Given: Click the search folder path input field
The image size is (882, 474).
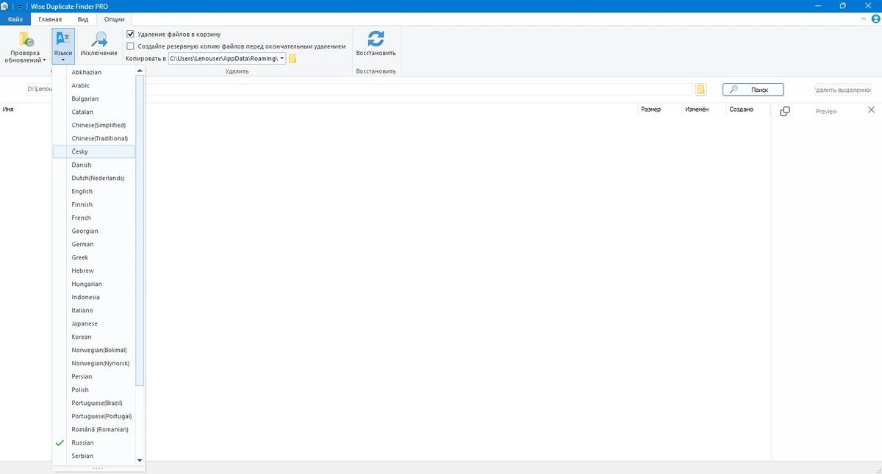Looking at the screenshot, I should pyautogui.click(x=359, y=90).
